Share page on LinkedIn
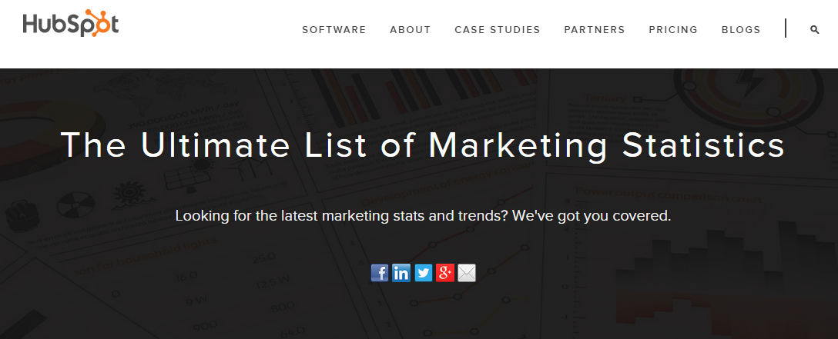The image size is (838, 339). click(401, 273)
